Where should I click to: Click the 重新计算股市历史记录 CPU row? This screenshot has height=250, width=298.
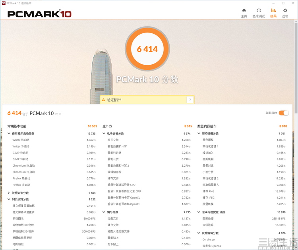(149, 191)
